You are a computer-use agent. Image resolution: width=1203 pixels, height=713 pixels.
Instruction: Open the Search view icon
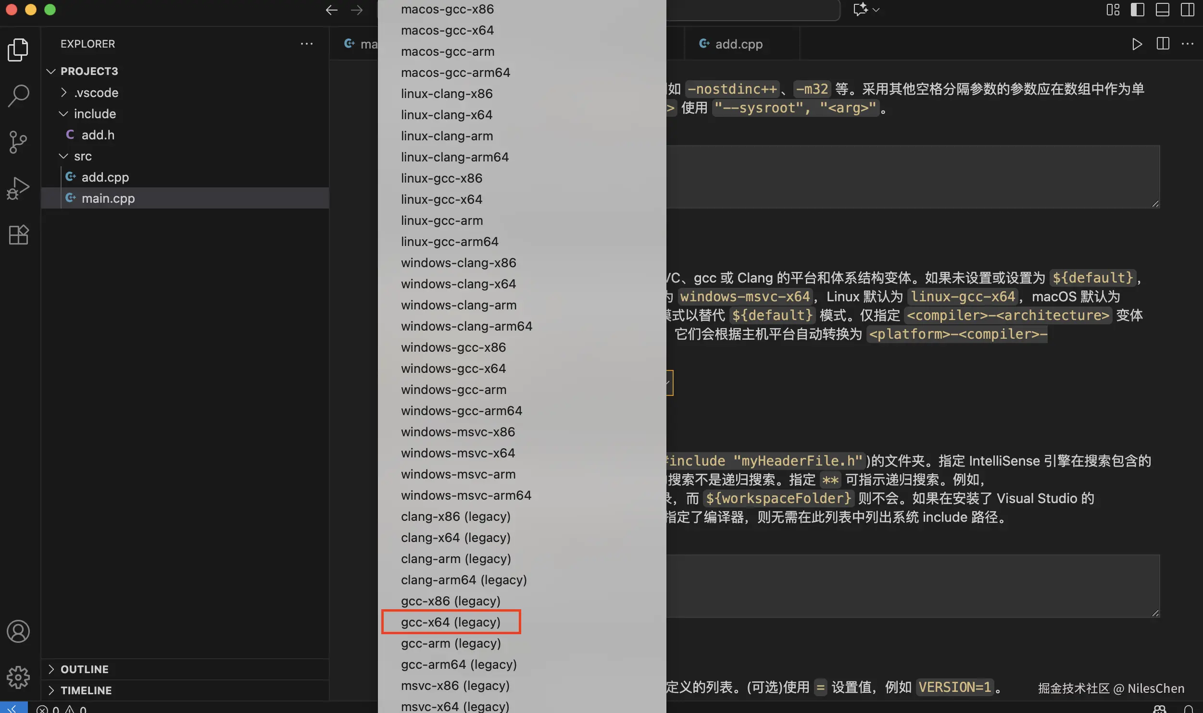(18, 95)
